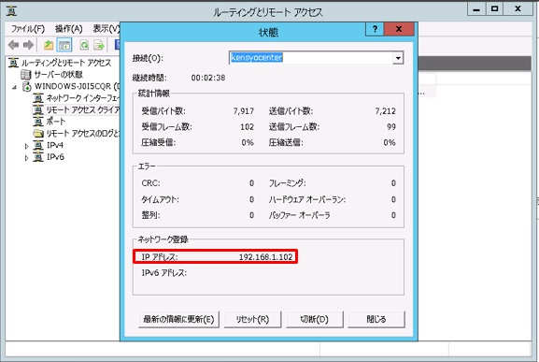Click the Up one level folder icon

[49, 45]
